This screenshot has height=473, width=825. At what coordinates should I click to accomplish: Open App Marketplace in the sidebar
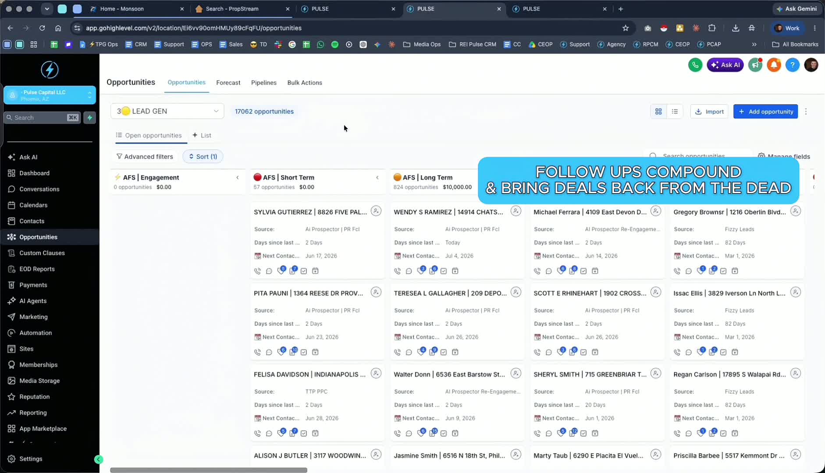[x=43, y=429]
